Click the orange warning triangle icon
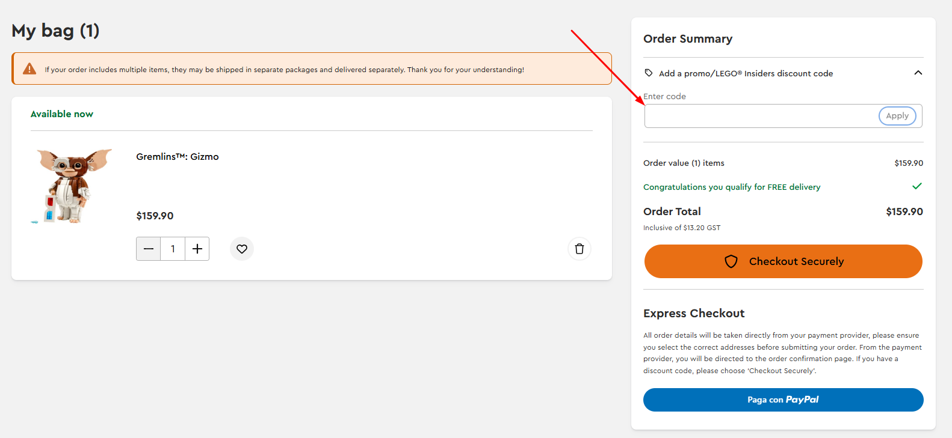Image resolution: width=952 pixels, height=438 pixels. click(x=29, y=69)
